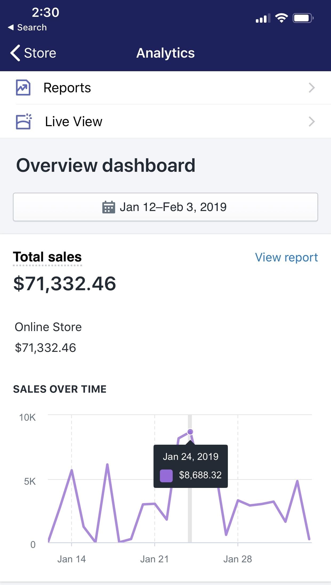Tap the cellular signal bars icon

[x=263, y=18]
